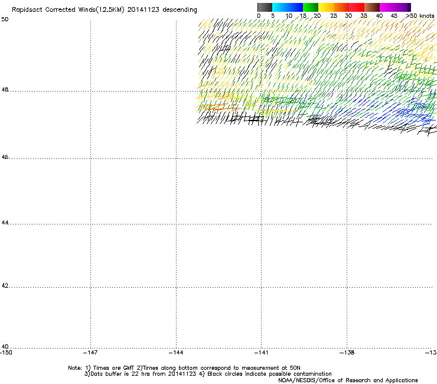437x384 pixels.
Task: Click the note line about GMT times
Action: coord(184,368)
